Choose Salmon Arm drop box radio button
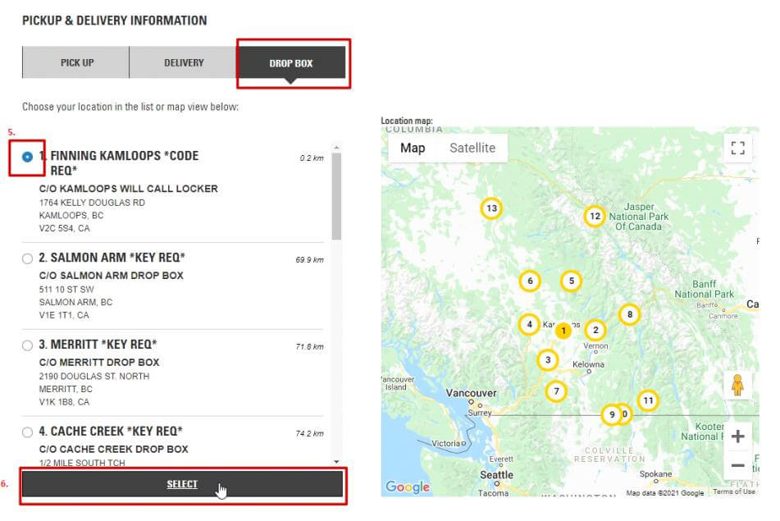The width and height of the screenshot is (780, 521). (x=28, y=258)
